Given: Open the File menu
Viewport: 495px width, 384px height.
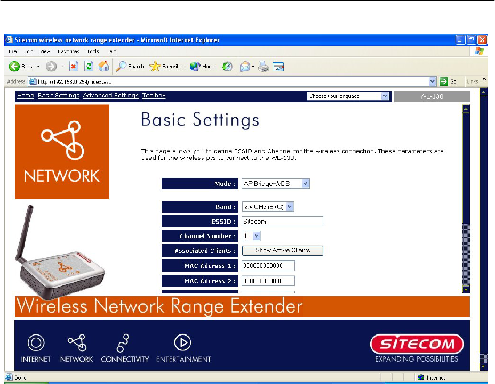Looking at the screenshot, I should [13, 51].
